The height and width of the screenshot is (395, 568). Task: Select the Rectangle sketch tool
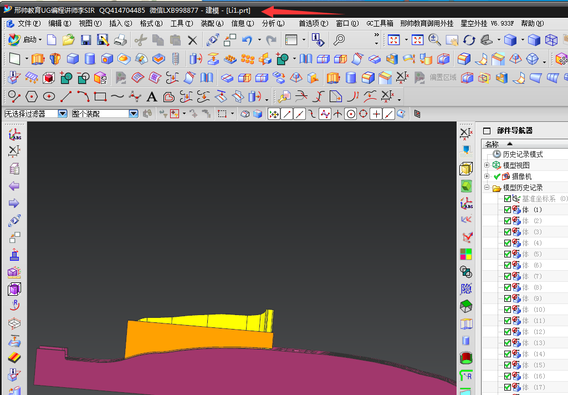tap(100, 97)
